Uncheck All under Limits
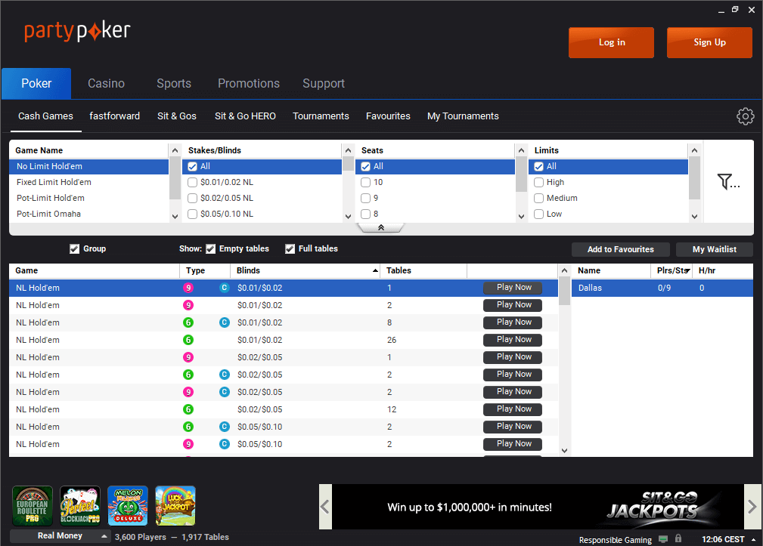Screen dimensions: 763x546 [x=538, y=167]
